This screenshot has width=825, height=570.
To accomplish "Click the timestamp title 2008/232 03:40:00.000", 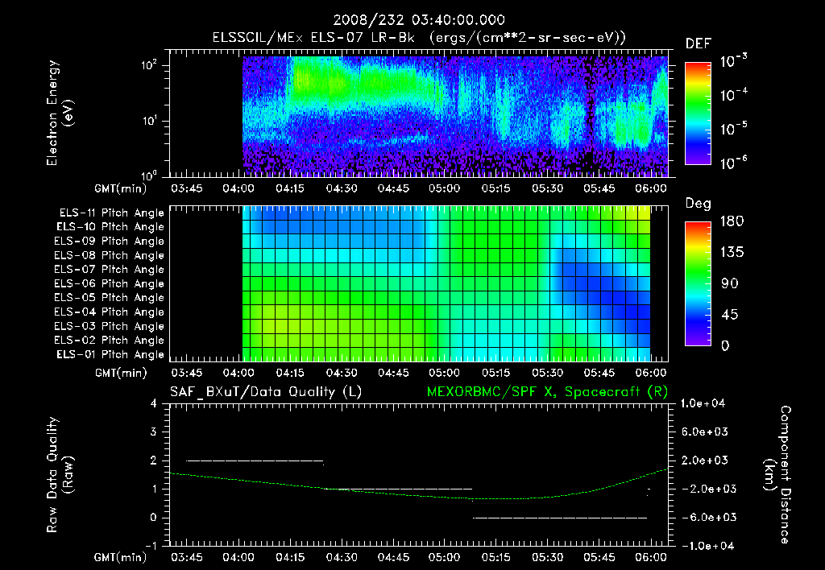I will [x=419, y=20].
